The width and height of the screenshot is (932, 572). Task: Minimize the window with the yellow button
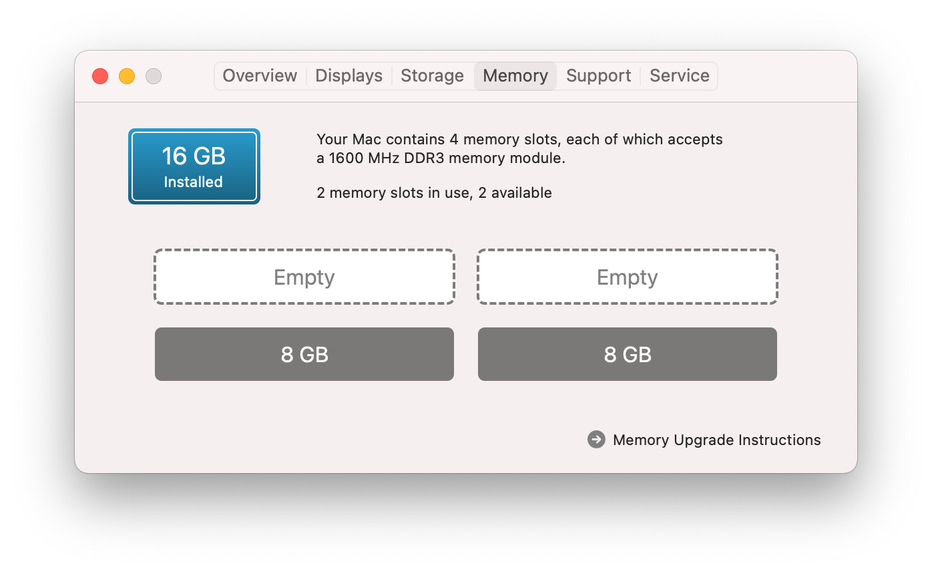(127, 76)
